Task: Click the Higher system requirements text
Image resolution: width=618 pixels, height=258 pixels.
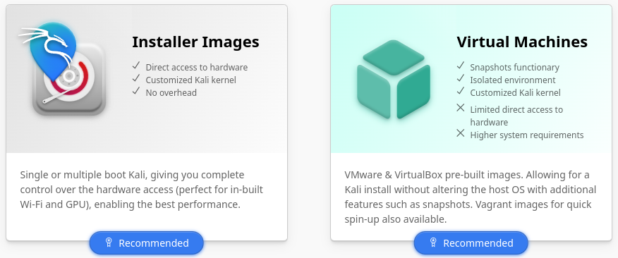Action: click(x=526, y=135)
